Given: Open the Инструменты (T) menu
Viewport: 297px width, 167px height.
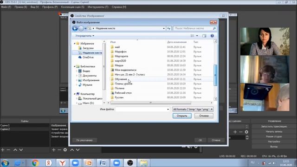Looking at the screenshot, I should coord(98,7).
